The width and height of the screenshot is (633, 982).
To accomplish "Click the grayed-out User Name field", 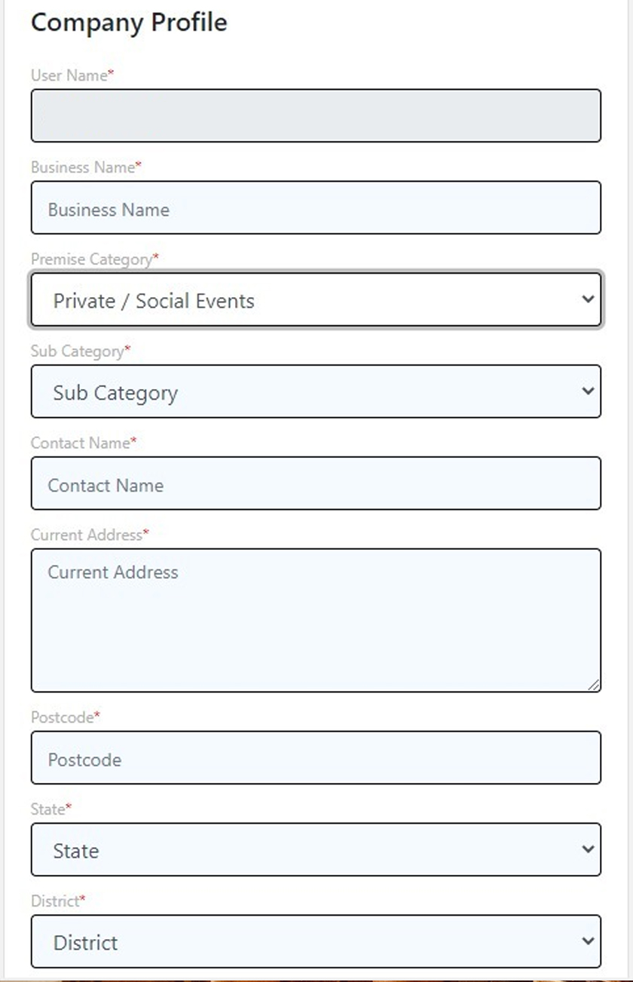I will pos(316,115).
